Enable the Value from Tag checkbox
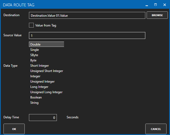 (x=31, y=25)
